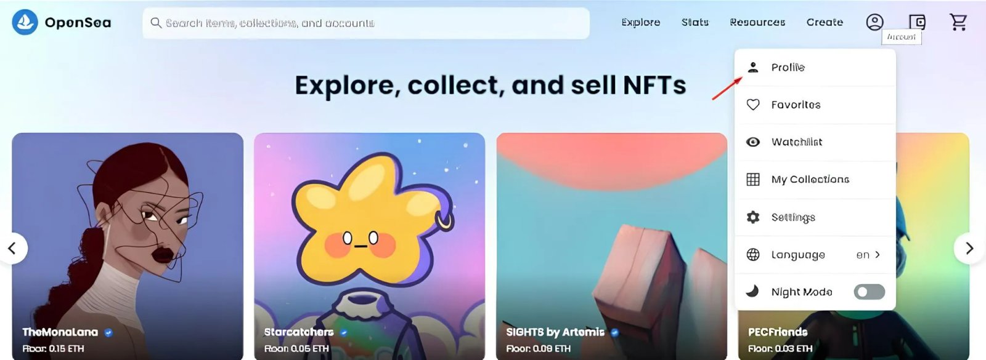
Task: Open the shopping cart icon
Action: click(958, 22)
